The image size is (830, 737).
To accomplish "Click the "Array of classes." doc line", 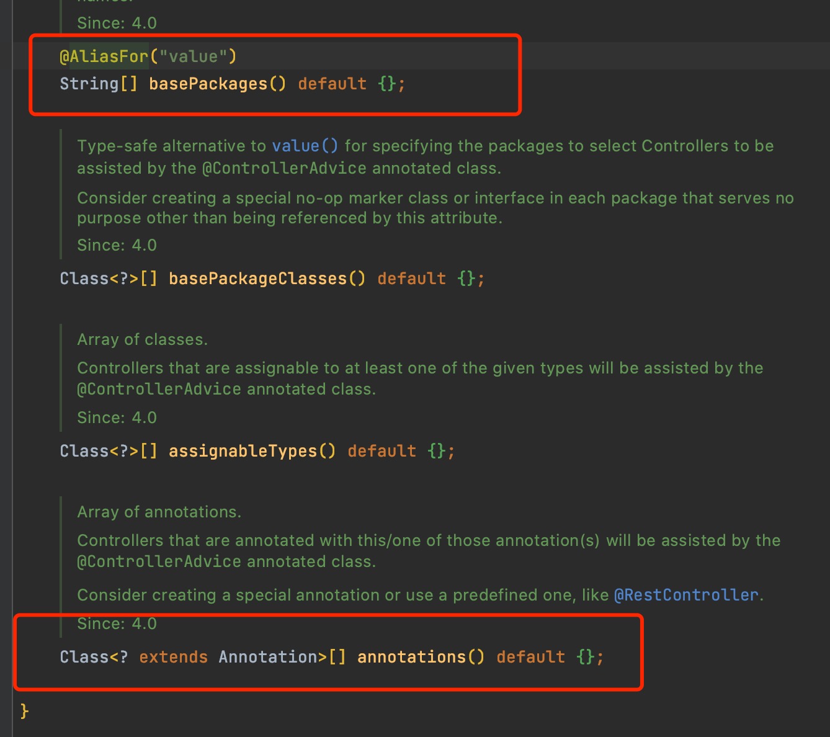I will coord(143,339).
